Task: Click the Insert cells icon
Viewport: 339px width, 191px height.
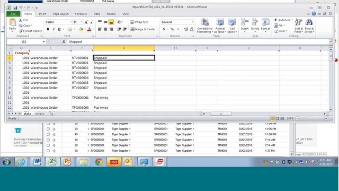Action: (x=245, y=22)
